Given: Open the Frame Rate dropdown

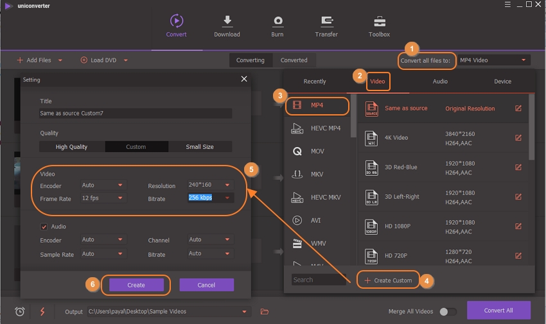Looking at the screenshot, I should pyautogui.click(x=103, y=198).
